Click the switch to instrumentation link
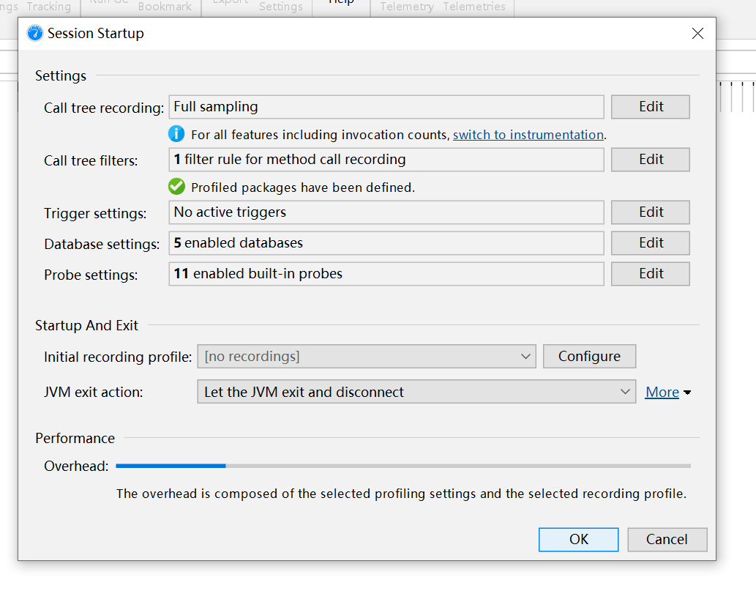Screen dimensions: 756x591 point(528,135)
